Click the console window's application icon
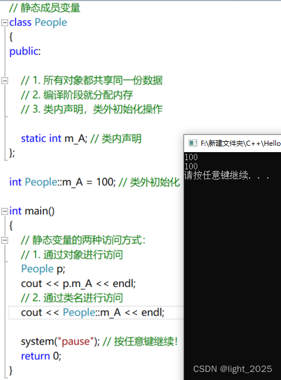281x380 pixels. click(x=193, y=143)
